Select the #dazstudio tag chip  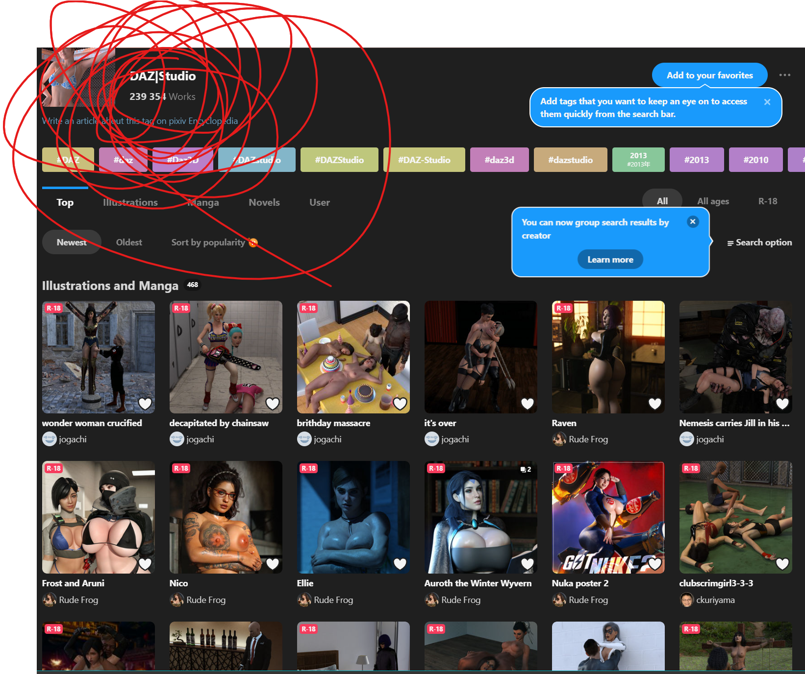(x=571, y=160)
